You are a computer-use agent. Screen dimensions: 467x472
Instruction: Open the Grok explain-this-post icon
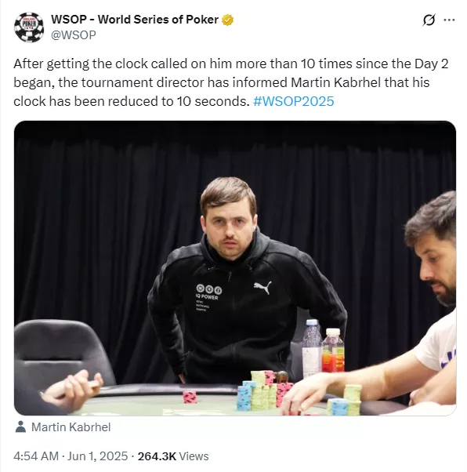429,20
